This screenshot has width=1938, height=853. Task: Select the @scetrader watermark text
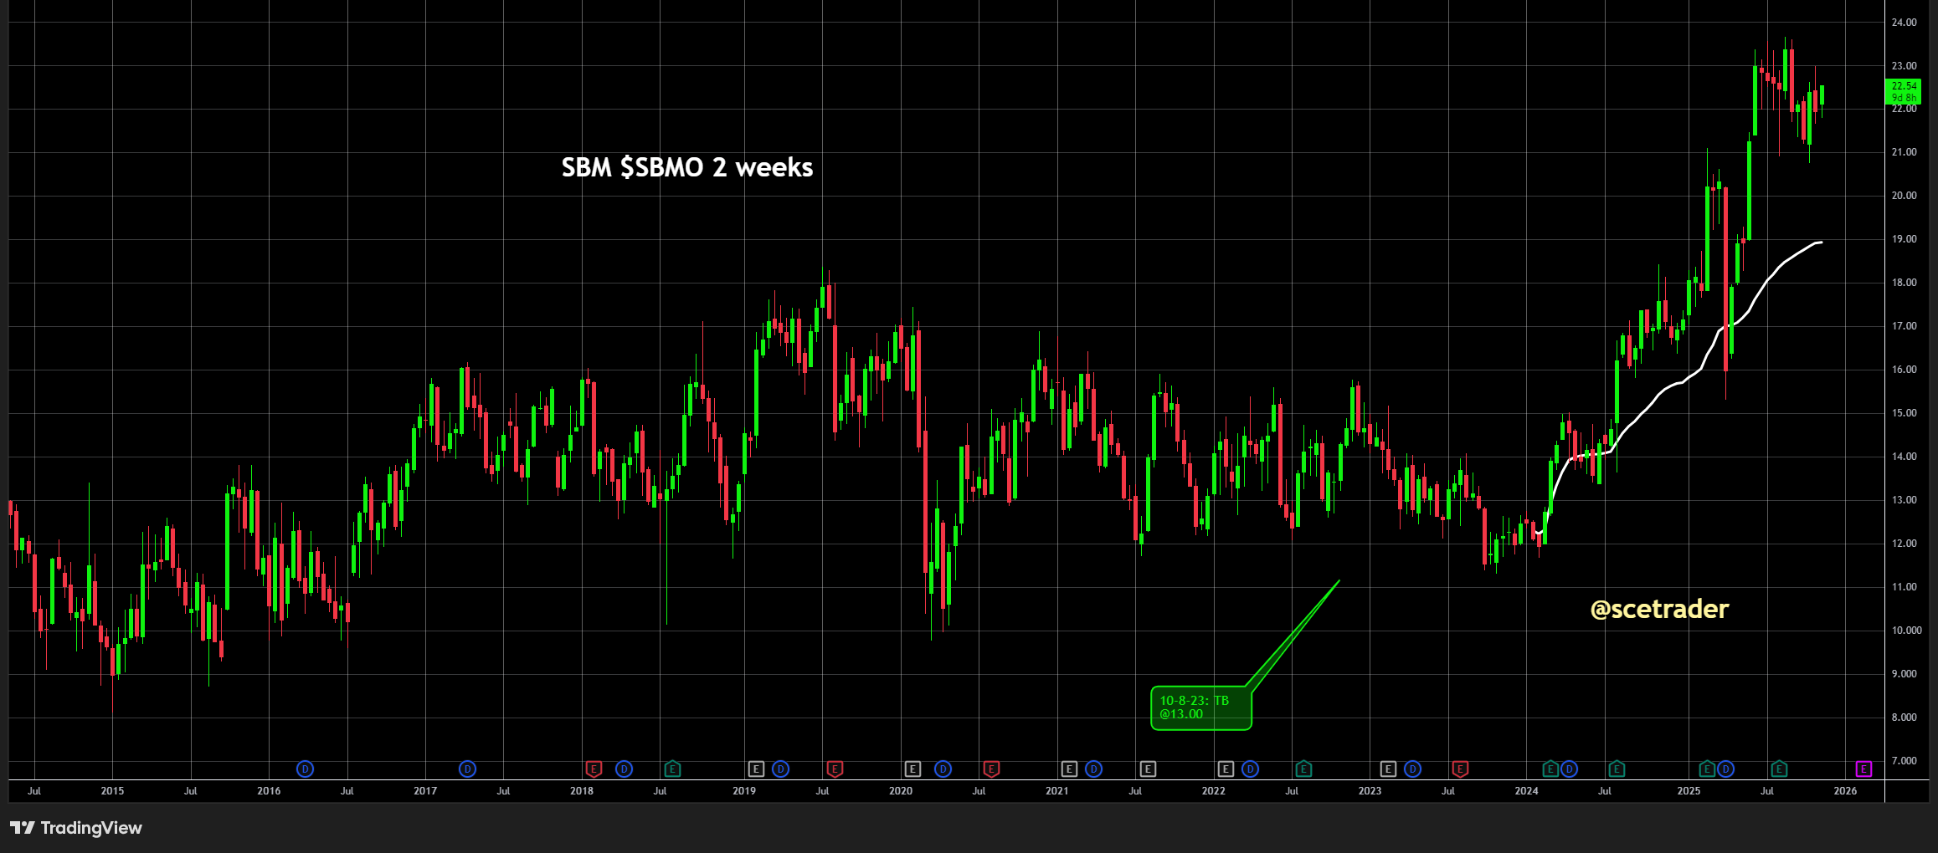tap(1659, 609)
